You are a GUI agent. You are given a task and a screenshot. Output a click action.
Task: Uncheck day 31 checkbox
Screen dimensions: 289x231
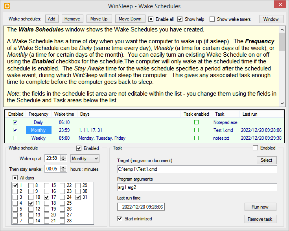point(78,197)
